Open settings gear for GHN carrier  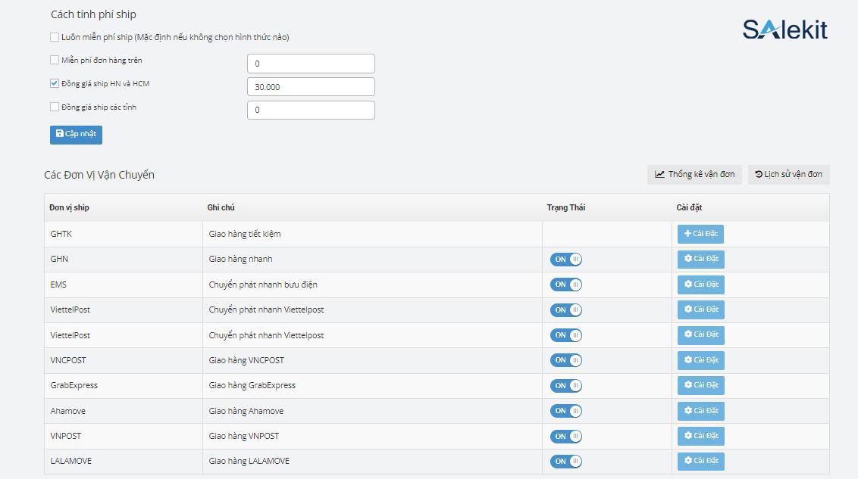pyautogui.click(x=700, y=260)
